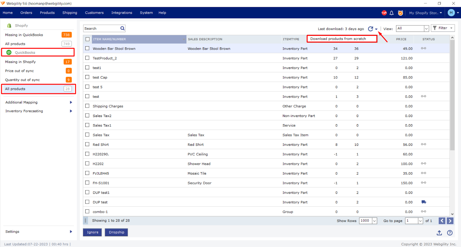Click into the Search input field

click(x=102, y=28)
